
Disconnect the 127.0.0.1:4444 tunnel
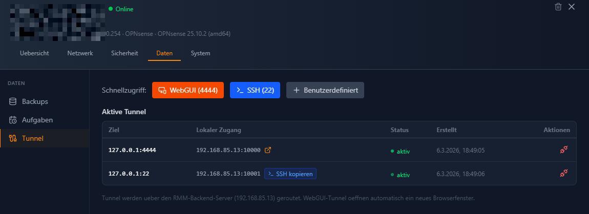pos(563,150)
